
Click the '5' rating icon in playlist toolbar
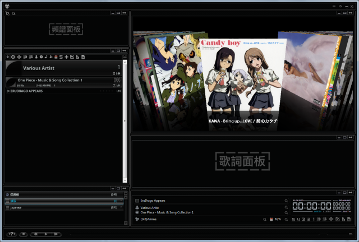(61, 57)
